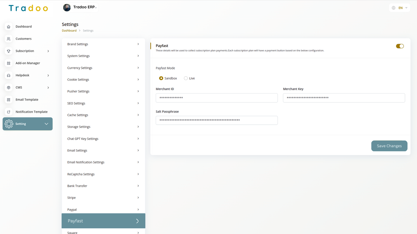Click the Customers people icon
The image size is (417, 234).
(x=9, y=39)
